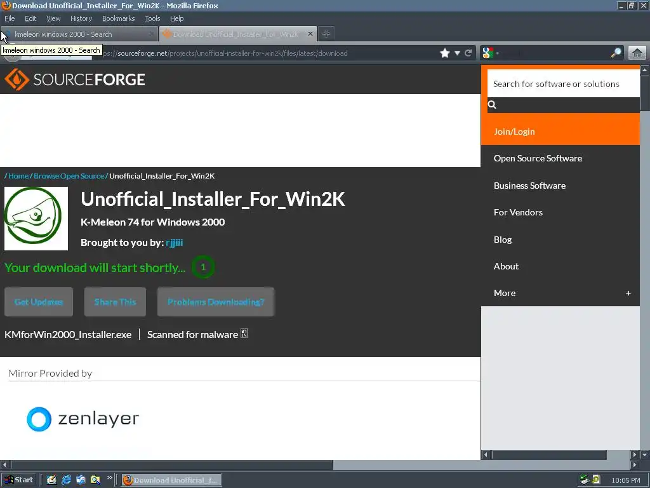Open the Google search engine selector
Image resolution: width=650 pixels, height=488 pixels.
pyautogui.click(x=490, y=53)
